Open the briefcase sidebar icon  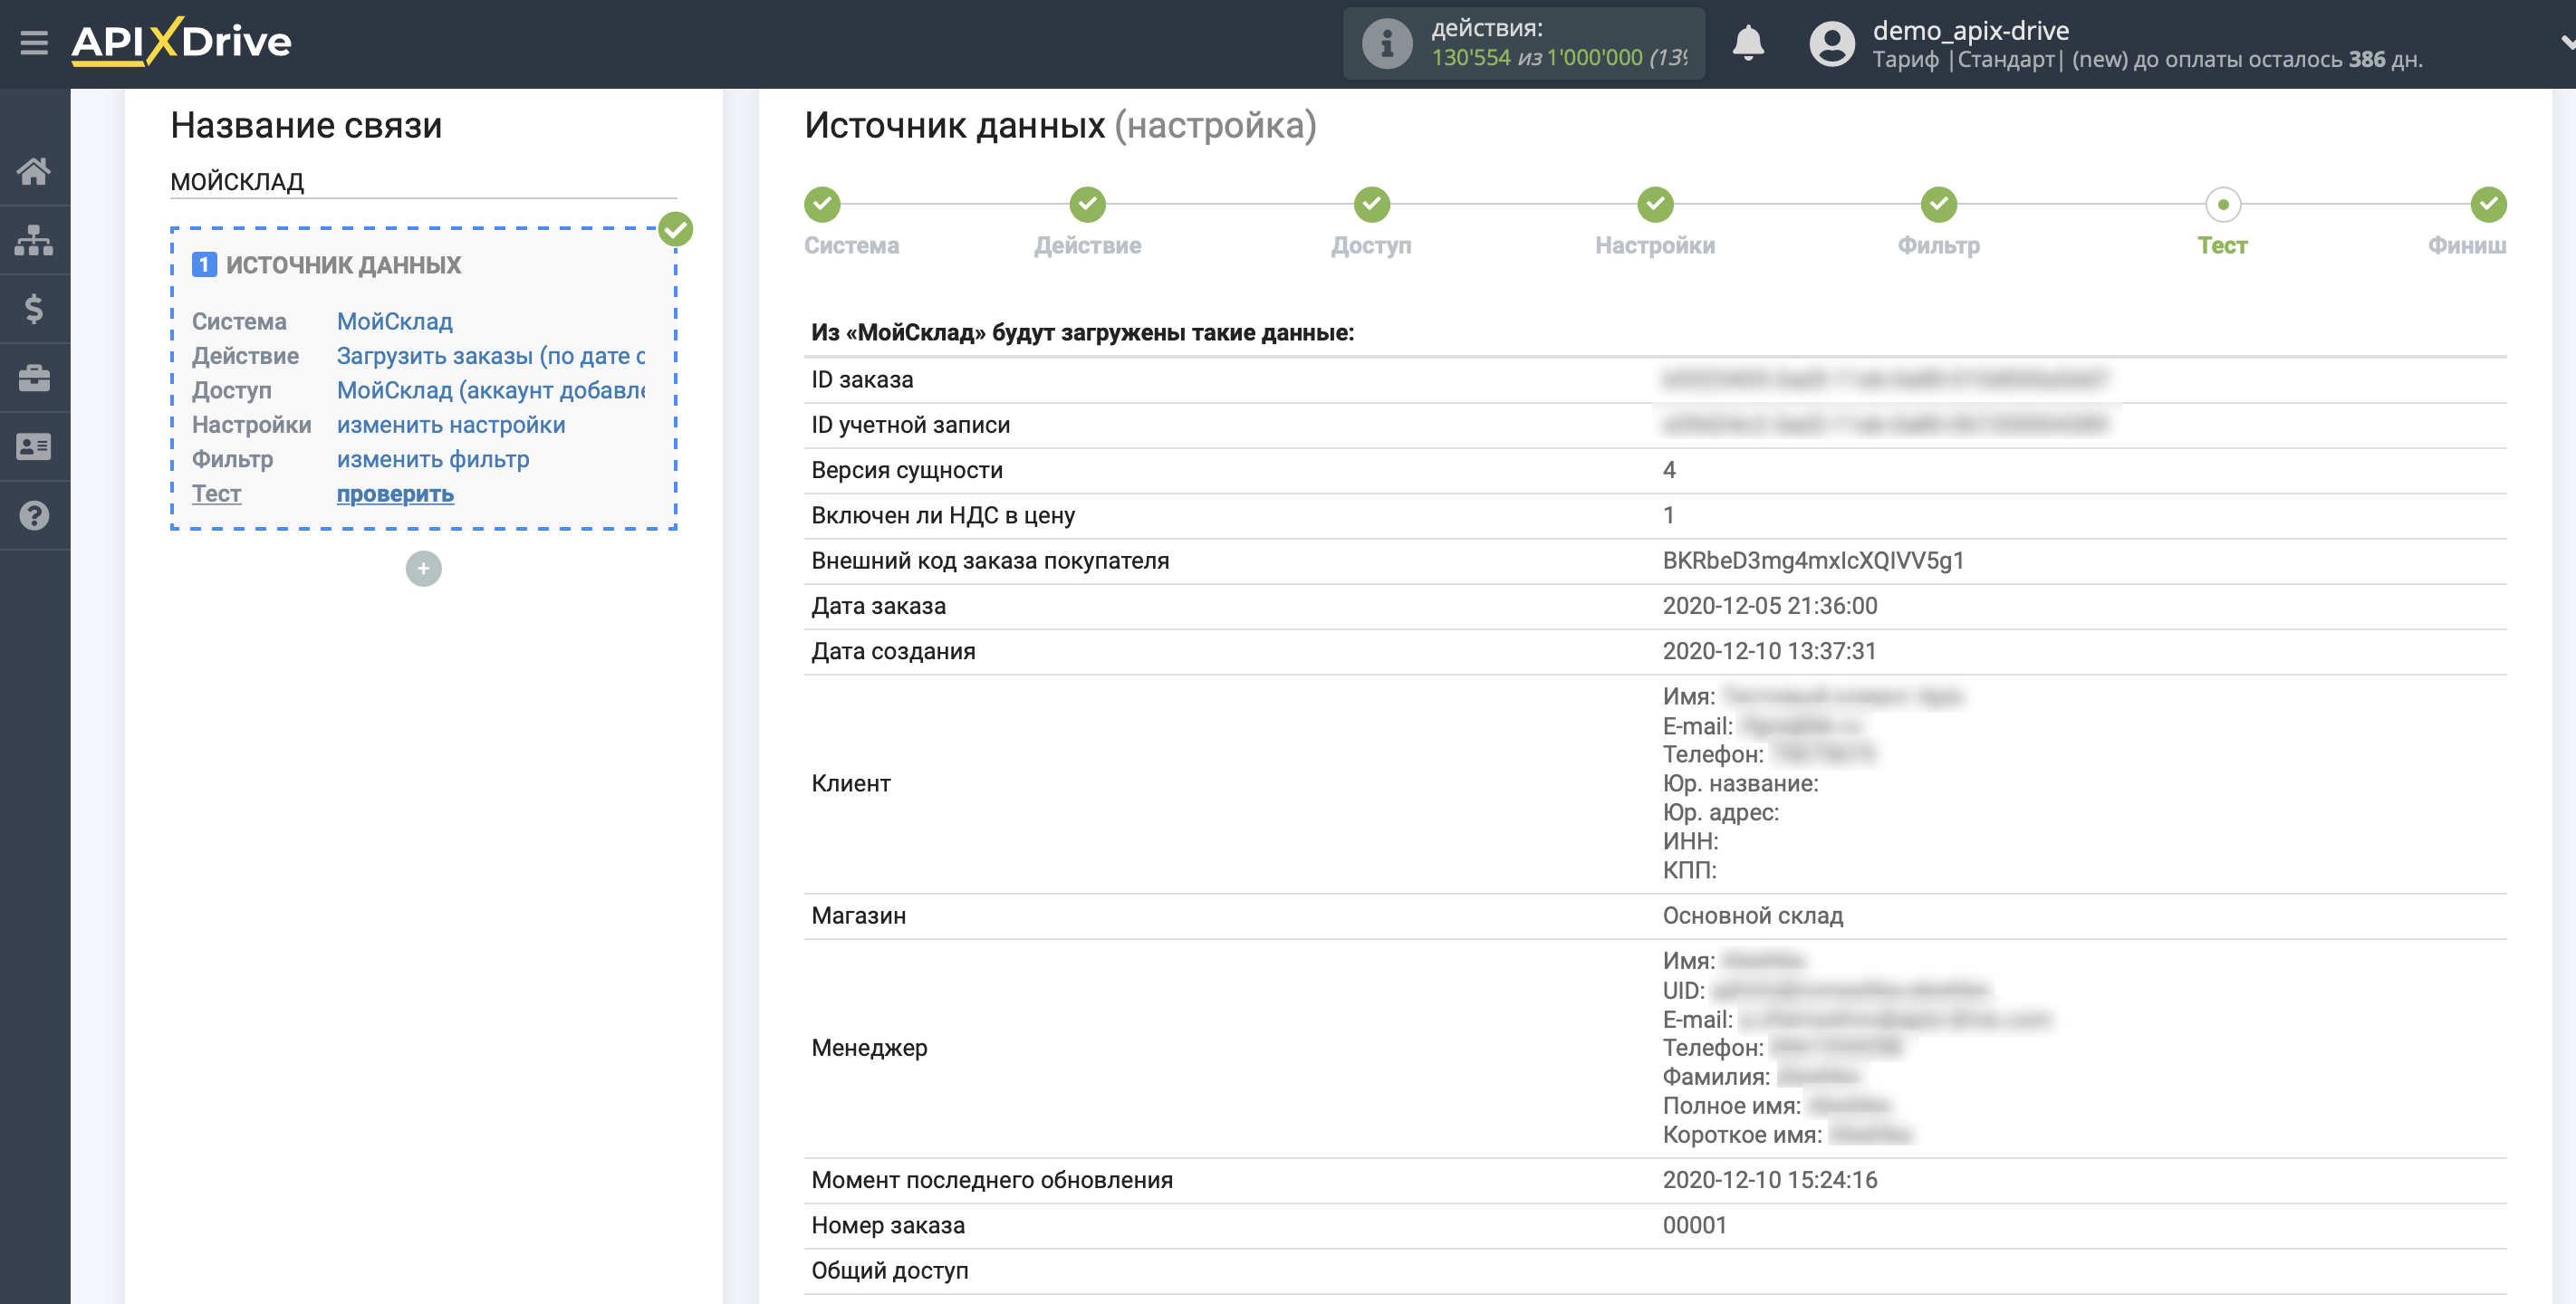tap(34, 378)
